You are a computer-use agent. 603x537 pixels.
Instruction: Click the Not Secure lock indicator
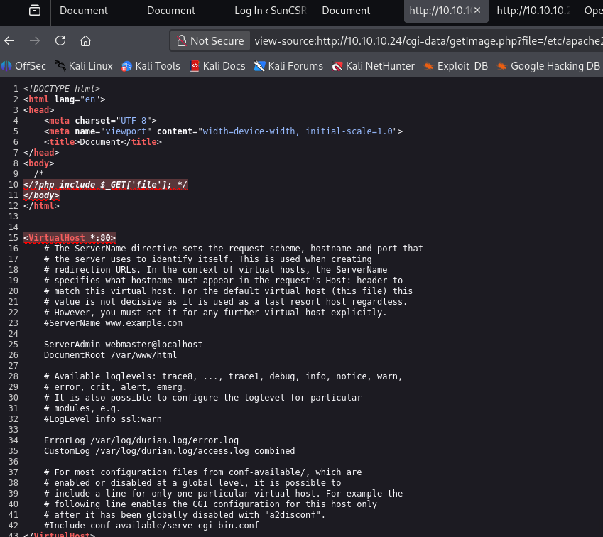tap(210, 41)
